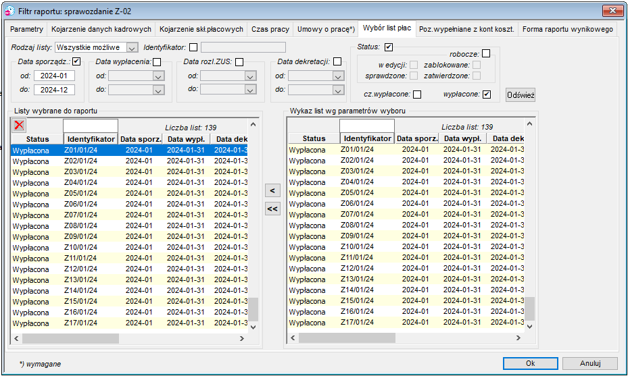Open the Poz.wypełniane z kont koszt. tab
628x376 pixels.
click(x=466, y=29)
